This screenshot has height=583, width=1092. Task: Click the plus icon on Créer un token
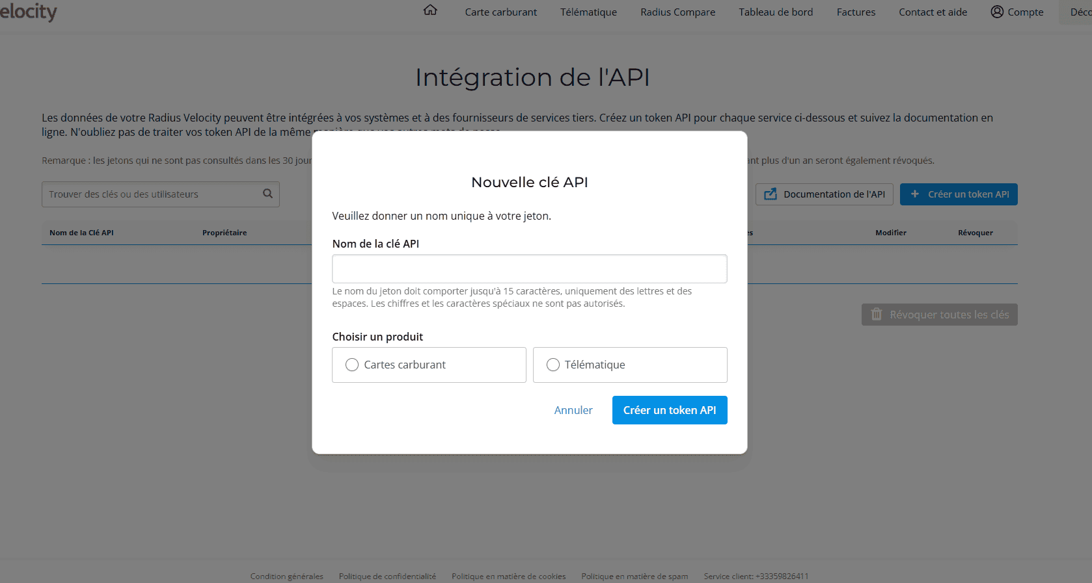915,194
